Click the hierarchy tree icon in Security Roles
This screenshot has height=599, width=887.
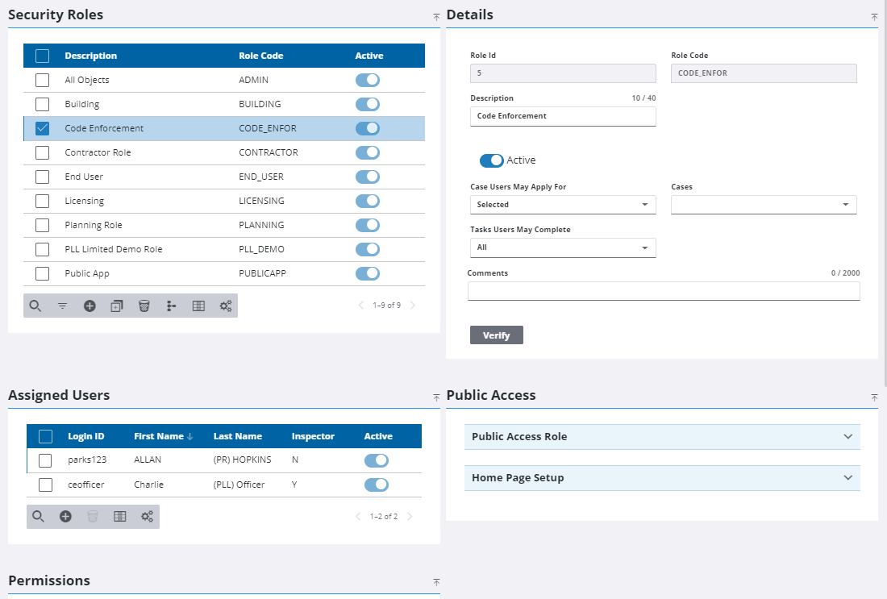click(171, 306)
